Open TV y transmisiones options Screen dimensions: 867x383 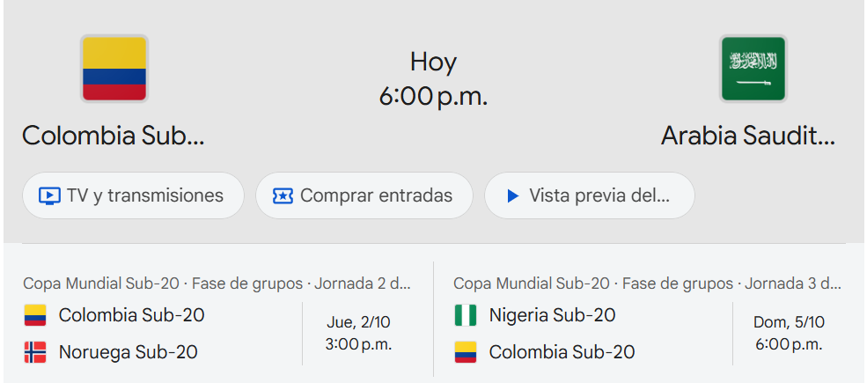(x=133, y=195)
